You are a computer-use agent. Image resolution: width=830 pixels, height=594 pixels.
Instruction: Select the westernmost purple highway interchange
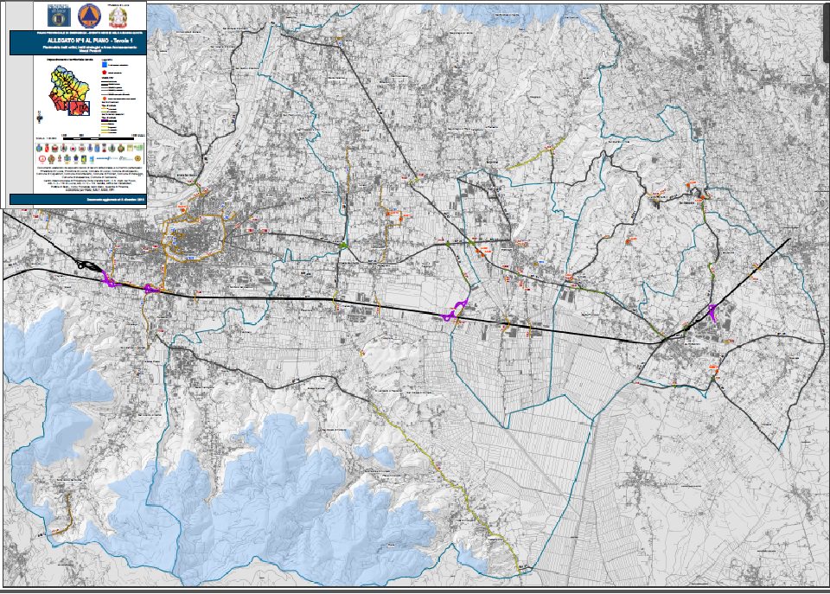pyautogui.click(x=109, y=278)
